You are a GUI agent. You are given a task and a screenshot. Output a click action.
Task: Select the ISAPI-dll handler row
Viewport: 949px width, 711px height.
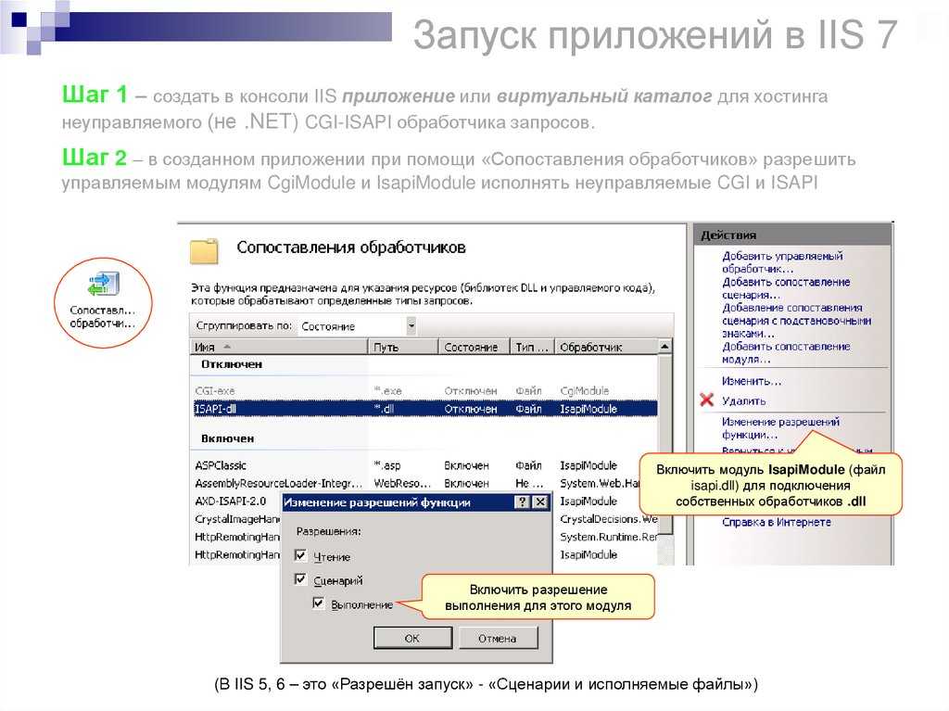coord(424,409)
